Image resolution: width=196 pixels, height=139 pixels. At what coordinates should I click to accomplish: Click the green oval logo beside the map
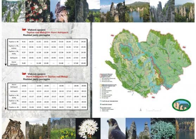click(x=182, y=105)
